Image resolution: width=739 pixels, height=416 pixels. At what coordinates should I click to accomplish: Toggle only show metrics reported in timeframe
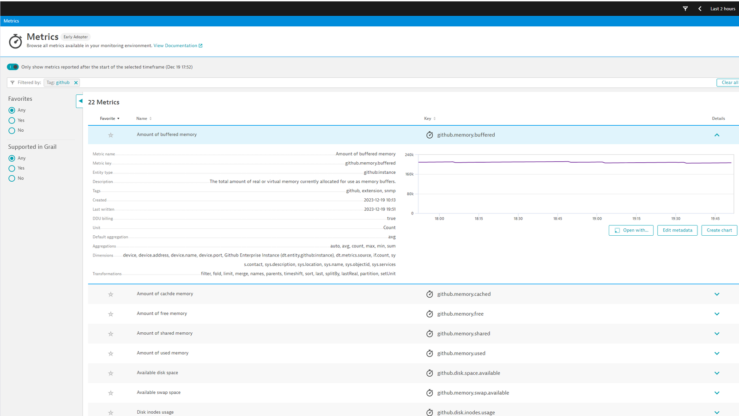tap(13, 67)
